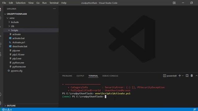This screenshot has width=198, height=111.
Task: Click the feedback icon in status bar
Action: coord(195,109)
